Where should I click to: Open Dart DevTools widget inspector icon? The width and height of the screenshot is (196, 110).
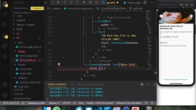103,2
